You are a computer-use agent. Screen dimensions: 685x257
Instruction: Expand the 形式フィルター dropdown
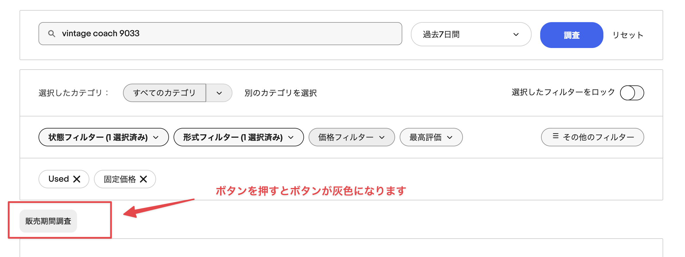coord(239,137)
